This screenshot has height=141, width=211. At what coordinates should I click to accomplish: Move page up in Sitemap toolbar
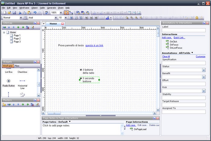pyautogui.click(x=9, y=27)
